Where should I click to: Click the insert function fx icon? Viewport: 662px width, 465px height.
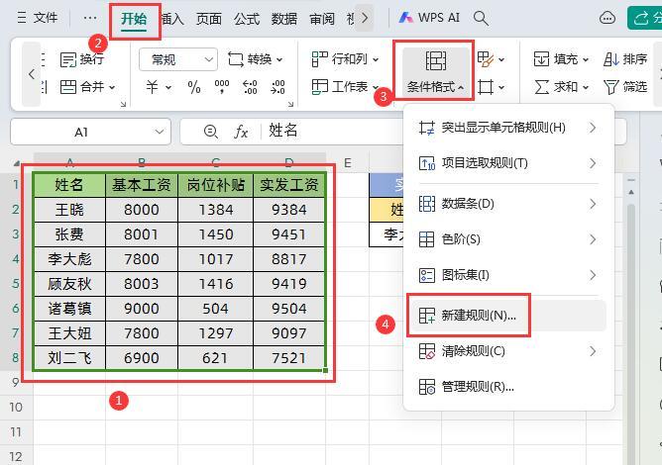pyautogui.click(x=241, y=132)
